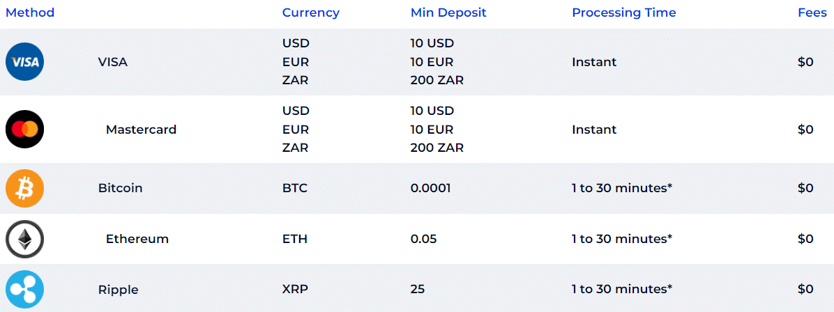Click the Fees column header
The width and height of the screenshot is (834, 312).
click(x=812, y=13)
